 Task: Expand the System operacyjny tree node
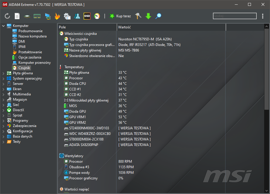(x=4, y=78)
